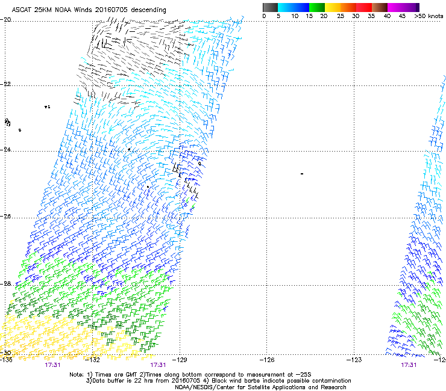Click the '-129' longitude axis label
Image resolution: width=446 pixels, height=391 pixels.
coord(180,360)
